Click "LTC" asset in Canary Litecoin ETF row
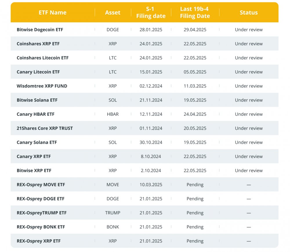Image resolution: width=290 pixels, height=252 pixels. point(113,72)
